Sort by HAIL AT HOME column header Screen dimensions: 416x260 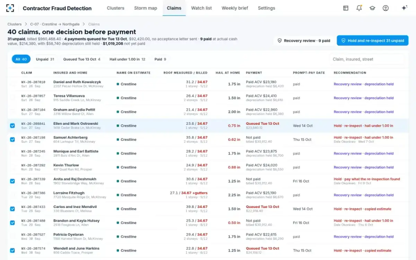228,73
